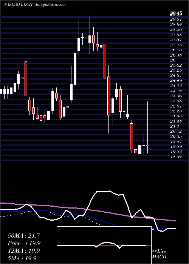Click the 25.62 price axis label

(176, 65)
